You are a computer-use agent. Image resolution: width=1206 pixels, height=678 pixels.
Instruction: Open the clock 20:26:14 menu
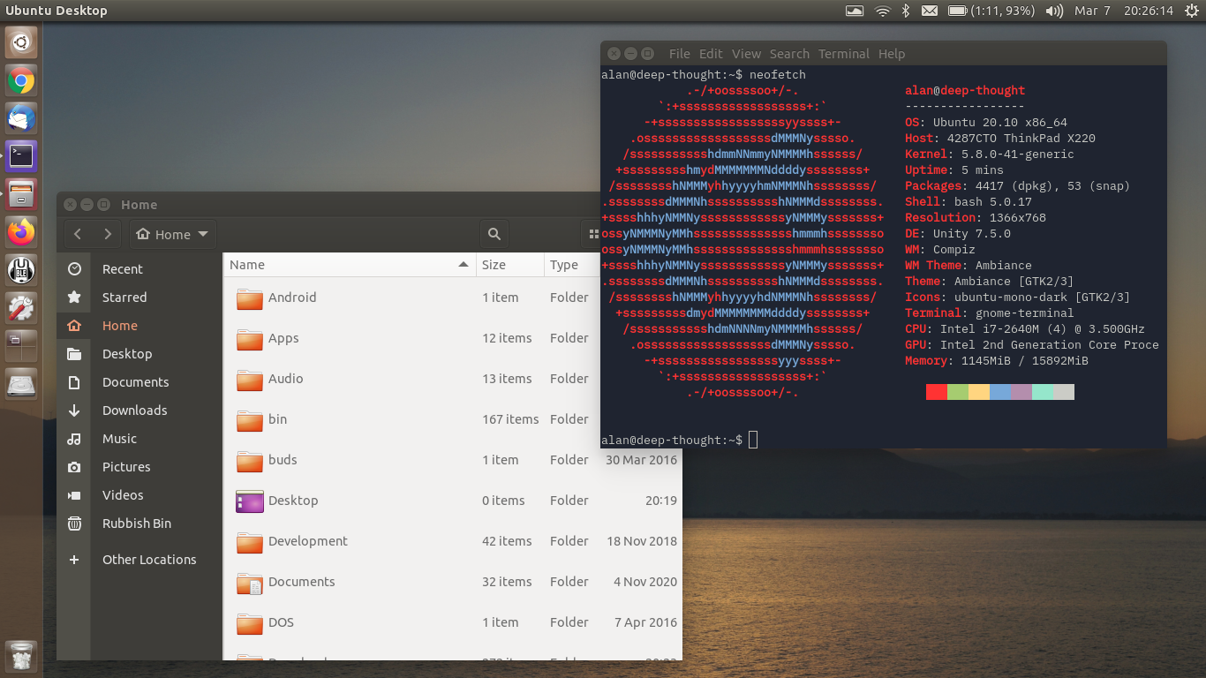(x=1148, y=11)
